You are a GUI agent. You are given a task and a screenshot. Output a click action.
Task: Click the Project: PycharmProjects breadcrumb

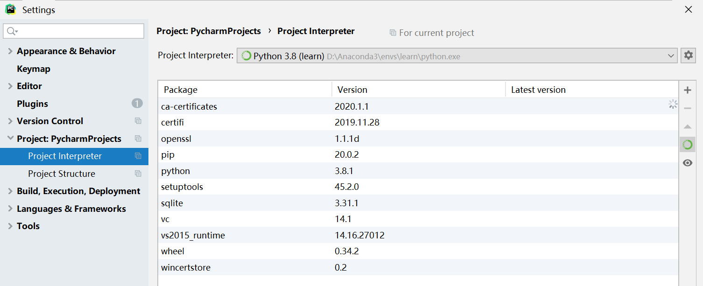point(209,31)
